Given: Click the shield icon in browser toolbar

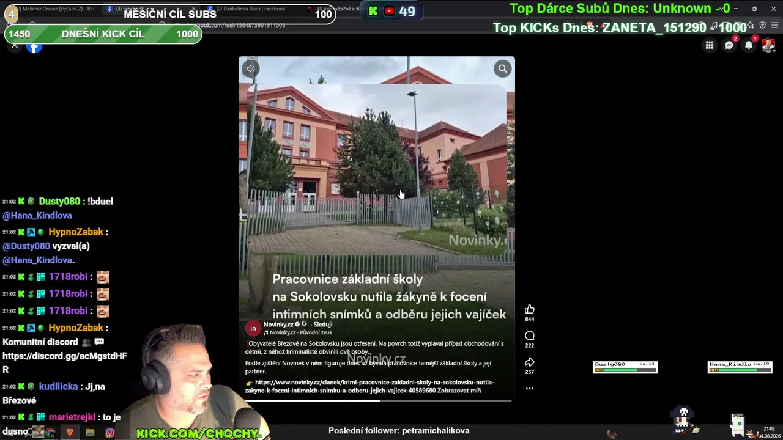Looking at the screenshot, I should (x=762, y=26).
